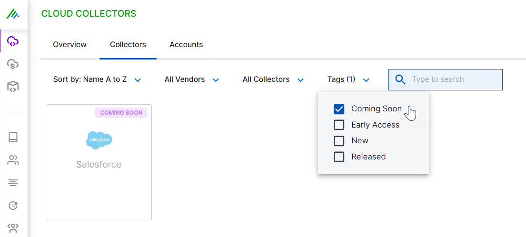Tick the Released tag checkbox

339,157
